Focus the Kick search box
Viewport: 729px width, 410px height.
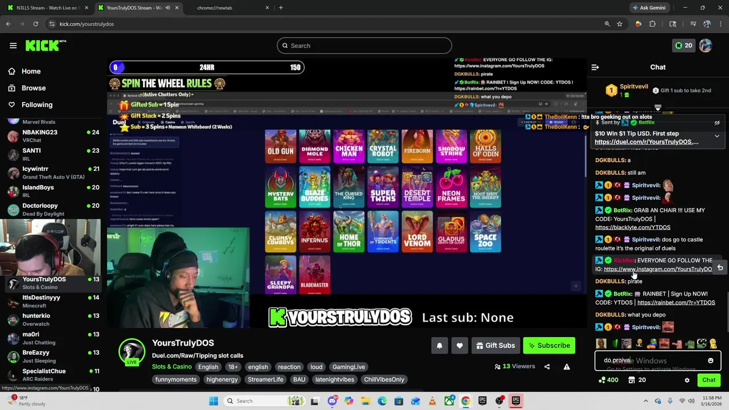(x=364, y=46)
